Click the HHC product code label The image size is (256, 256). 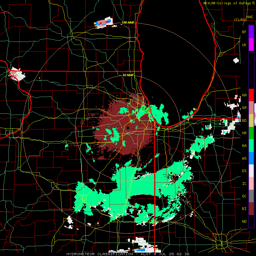pyautogui.click(x=250, y=17)
